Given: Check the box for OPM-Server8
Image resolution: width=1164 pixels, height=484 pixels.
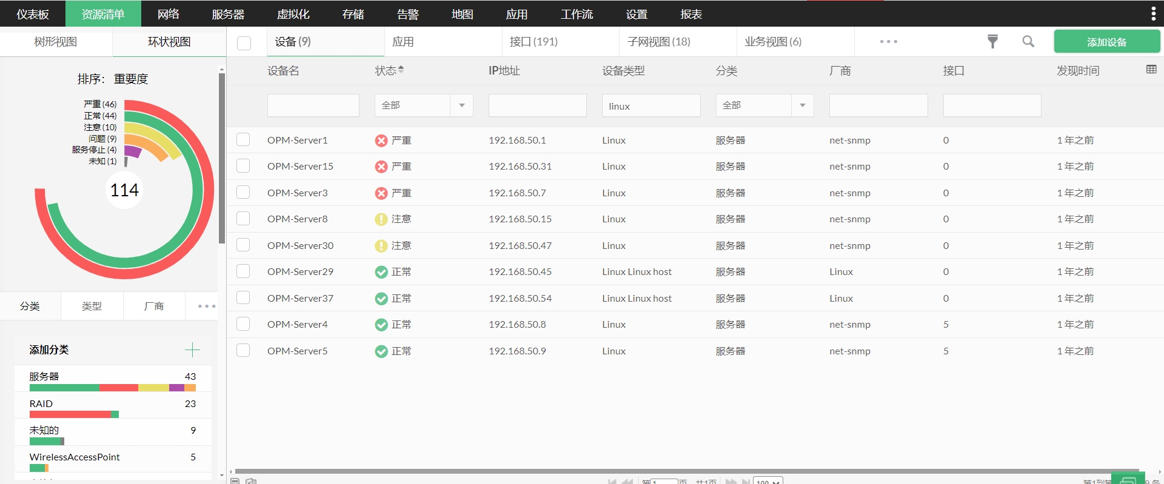Looking at the screenshot, I should point(243,219).
